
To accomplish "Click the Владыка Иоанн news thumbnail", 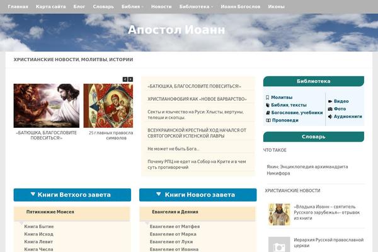I will (279, 214).
